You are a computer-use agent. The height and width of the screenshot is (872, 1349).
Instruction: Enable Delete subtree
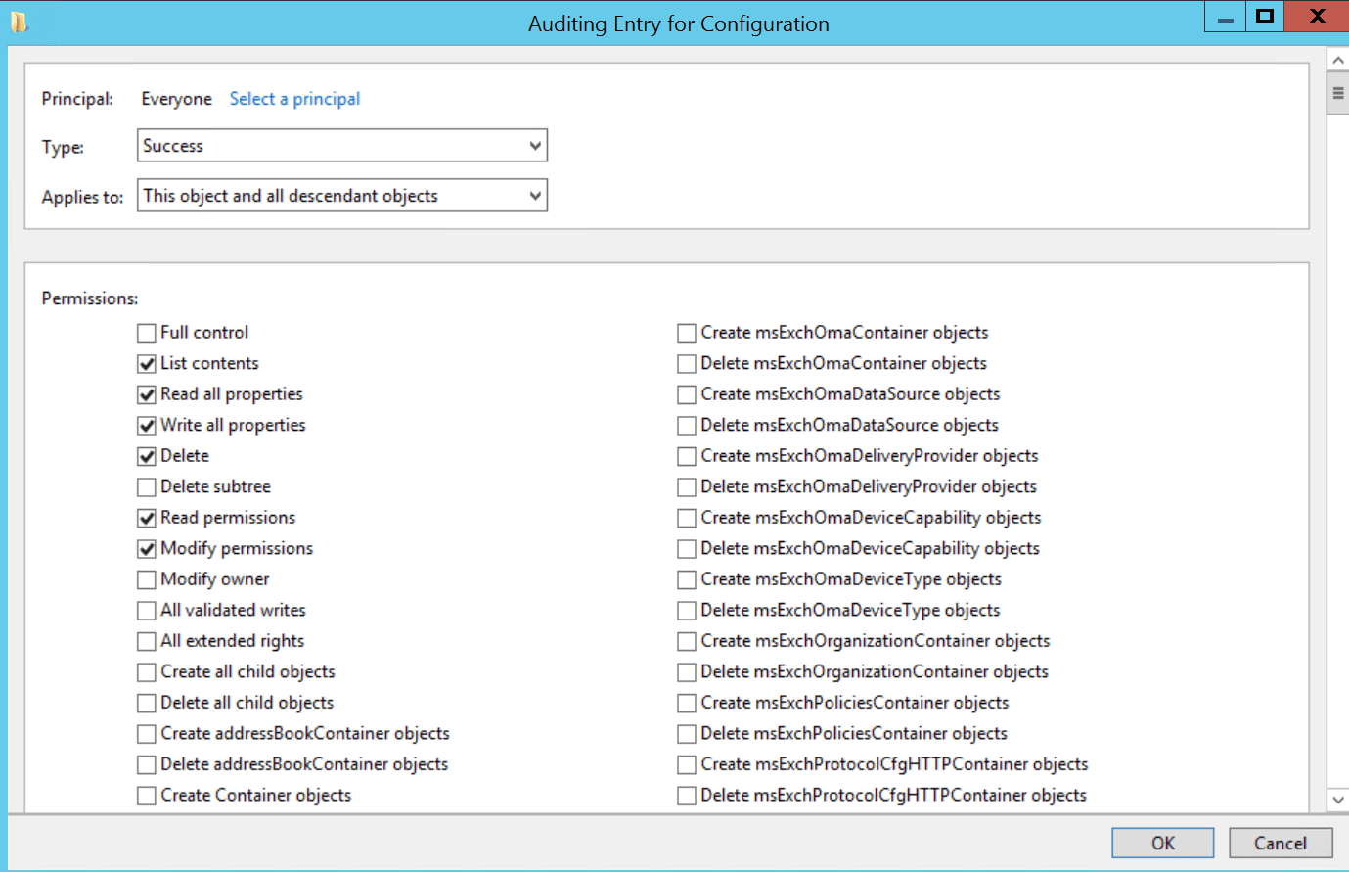[146, 486]
